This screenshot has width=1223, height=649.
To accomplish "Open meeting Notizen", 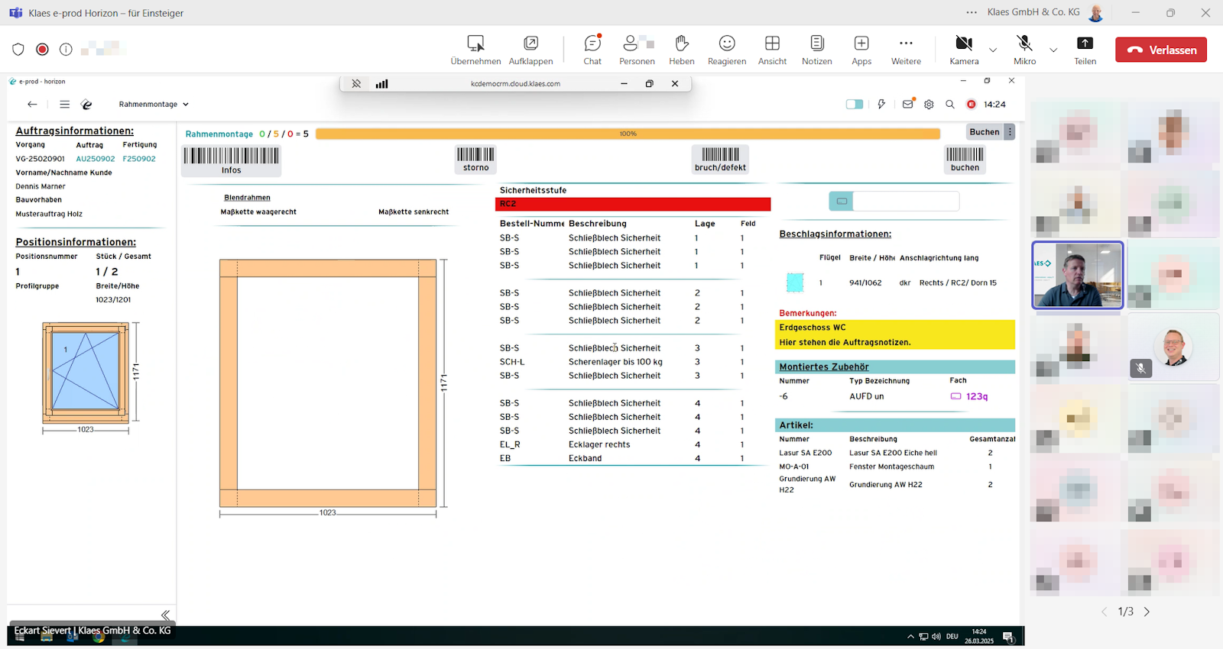I will [816, 50].
